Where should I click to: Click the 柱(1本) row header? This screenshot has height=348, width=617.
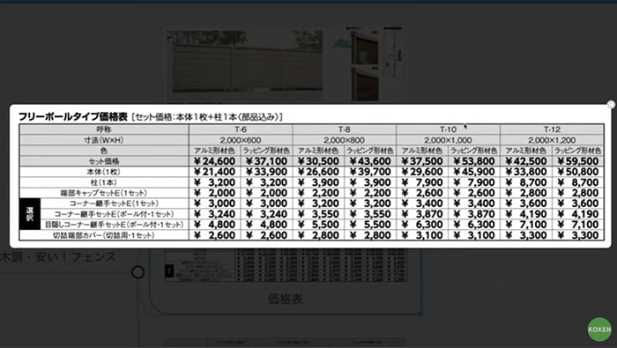(104, 182)
